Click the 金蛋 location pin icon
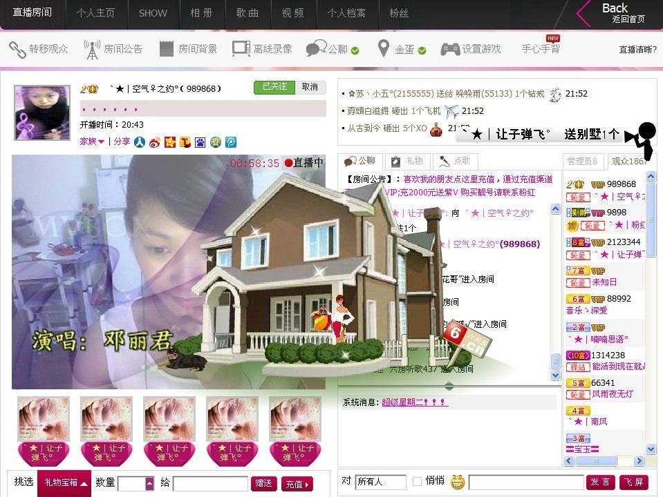 click(383, 48)
